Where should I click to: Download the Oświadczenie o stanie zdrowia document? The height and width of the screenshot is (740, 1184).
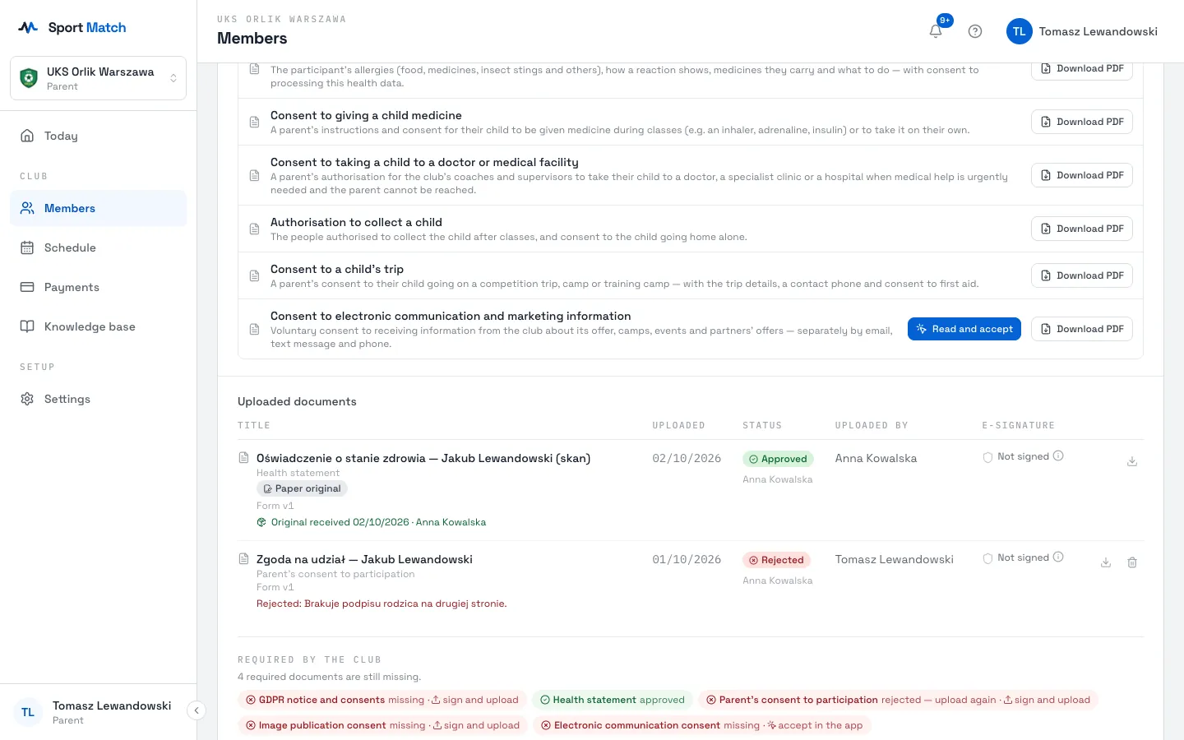1132,461
